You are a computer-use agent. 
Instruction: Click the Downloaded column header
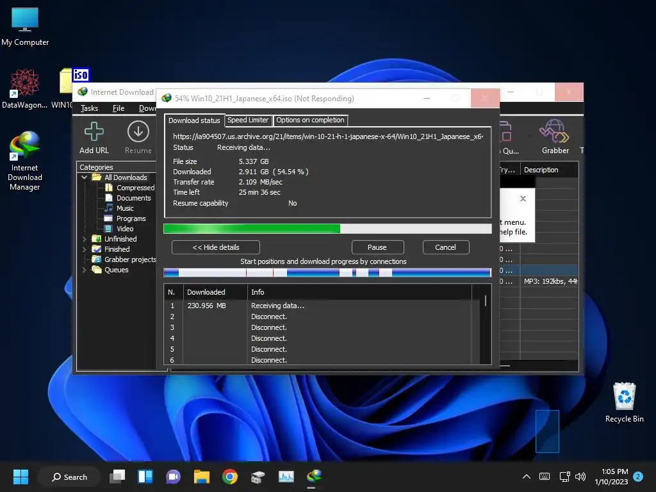coord(215,292)
